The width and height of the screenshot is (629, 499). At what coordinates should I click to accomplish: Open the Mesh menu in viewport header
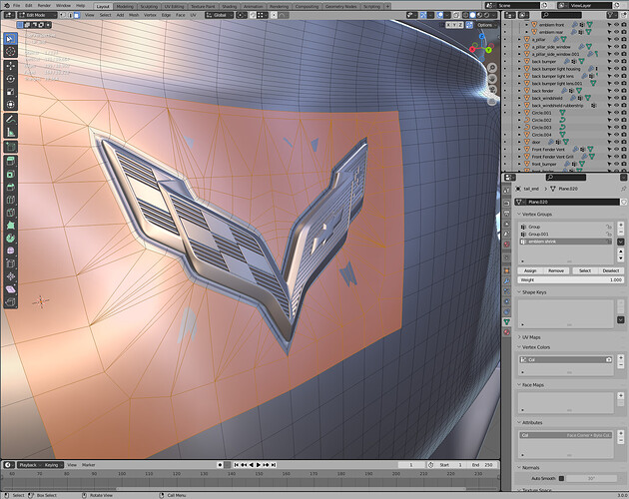[x=134, y=15]
